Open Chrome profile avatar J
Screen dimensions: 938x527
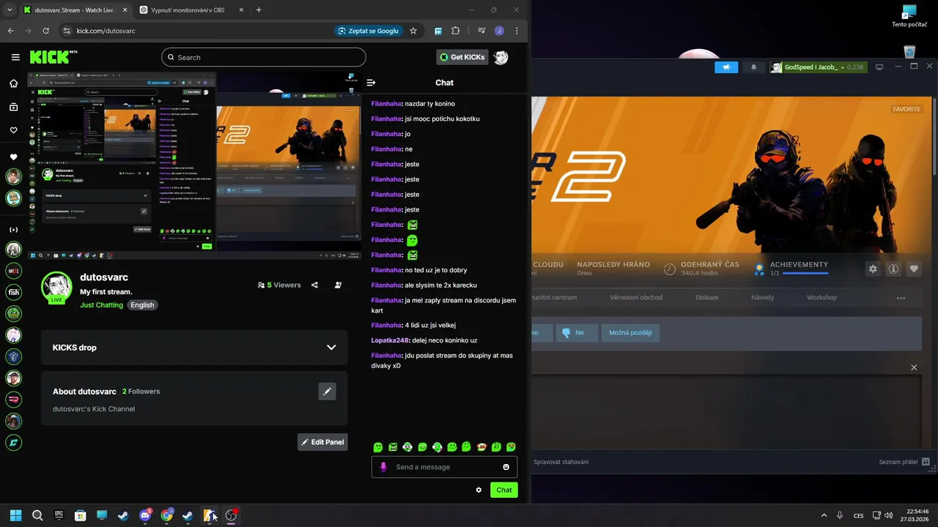[499, 31]
